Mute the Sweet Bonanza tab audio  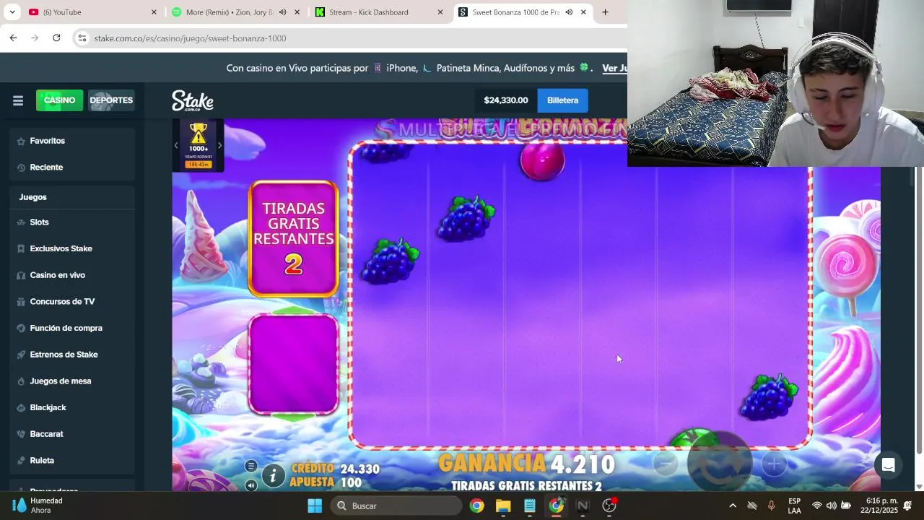569,12
